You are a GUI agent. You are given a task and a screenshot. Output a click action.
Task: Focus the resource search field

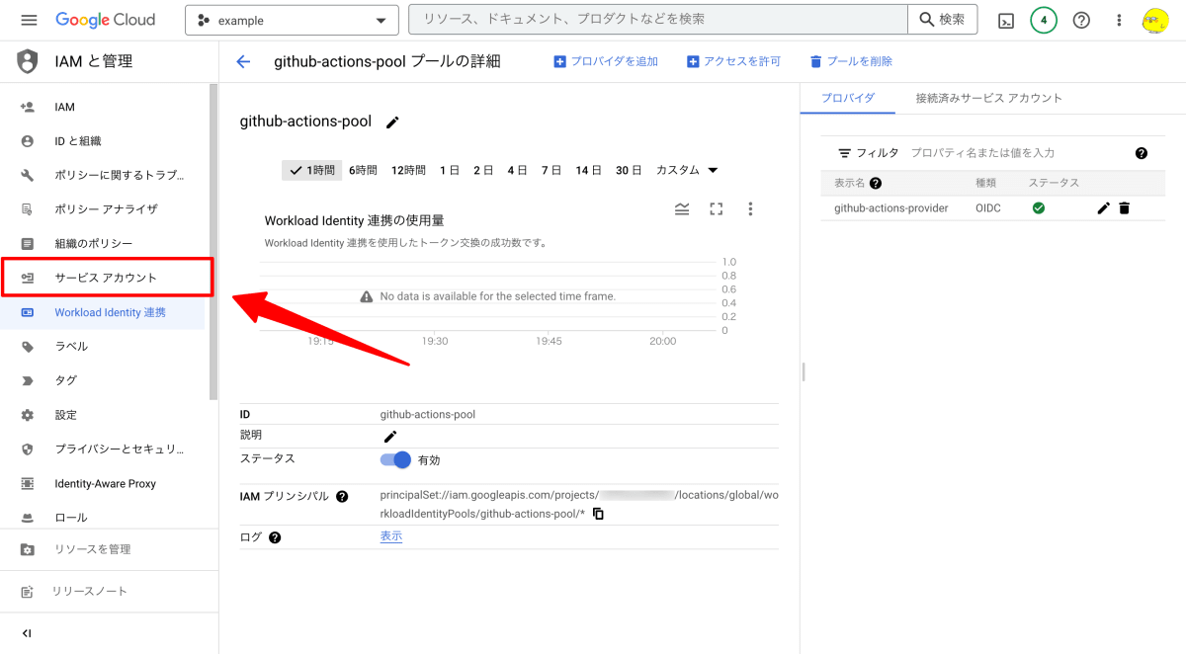point(658,20)
